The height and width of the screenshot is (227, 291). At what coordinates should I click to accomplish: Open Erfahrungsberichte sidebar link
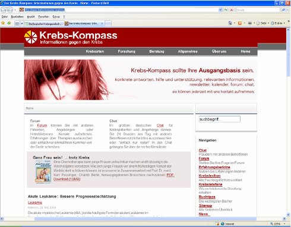pyautogui.click(x=214, y=167)
